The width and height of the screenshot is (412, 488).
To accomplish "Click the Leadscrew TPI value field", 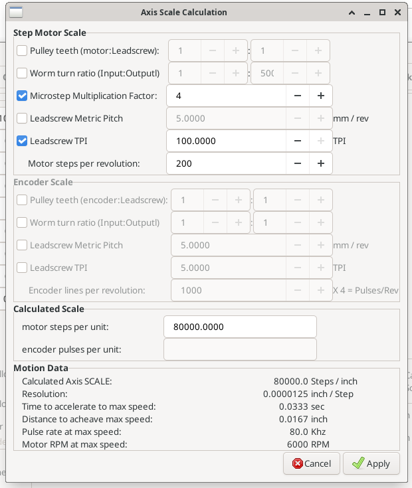I will pyautogui.click(x=226, y=141).
